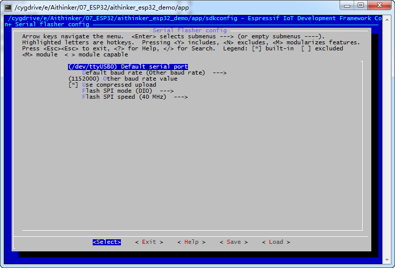Viewport: 395px width, 268px height.
Task: Select Other baud rate value (1152000)
Action: pos(123,79)
